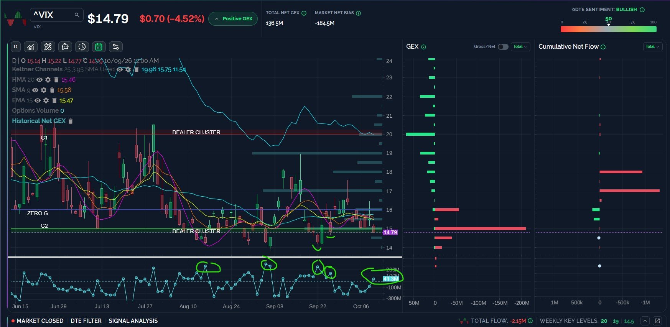The width and height of the screenshot is (670, 327).
Task: Click the 0DTE sentiment gauge bar
Action: pyautogui.click(x=608, y=29)
